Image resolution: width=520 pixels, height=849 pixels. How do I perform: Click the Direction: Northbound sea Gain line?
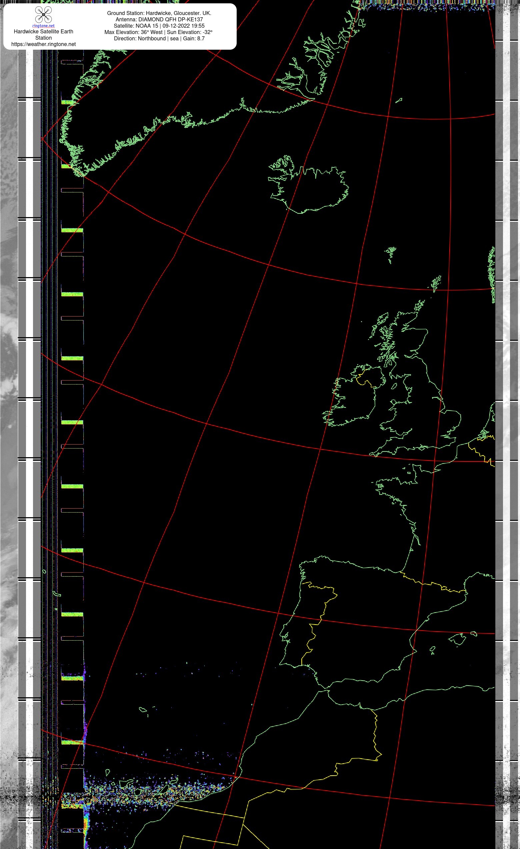pos(159,39)
